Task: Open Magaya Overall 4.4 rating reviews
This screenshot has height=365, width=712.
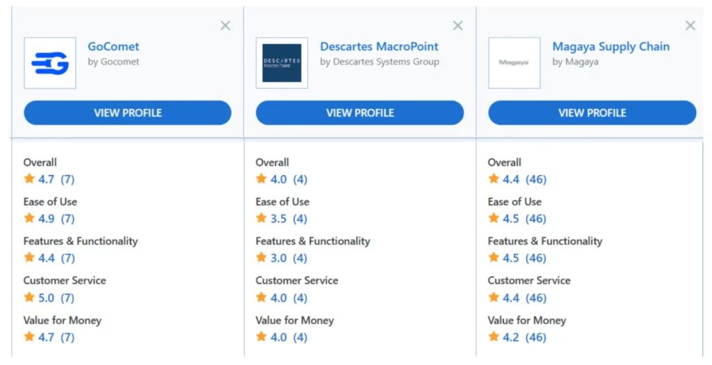Action: pos(524,180)
